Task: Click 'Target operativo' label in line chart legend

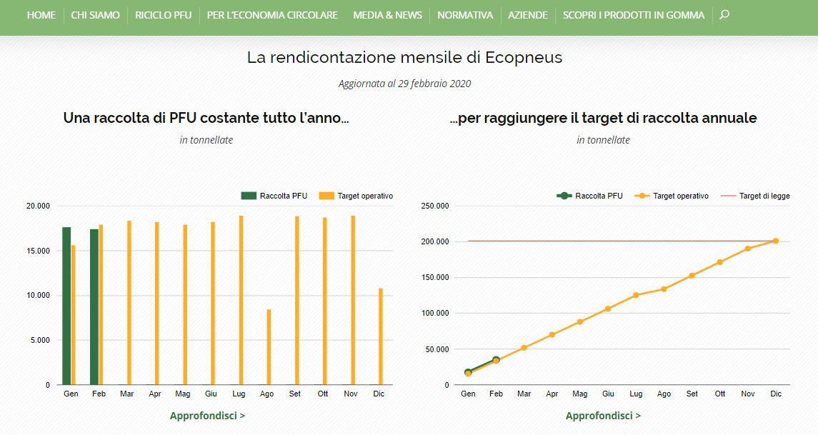Action: [681, 196]
